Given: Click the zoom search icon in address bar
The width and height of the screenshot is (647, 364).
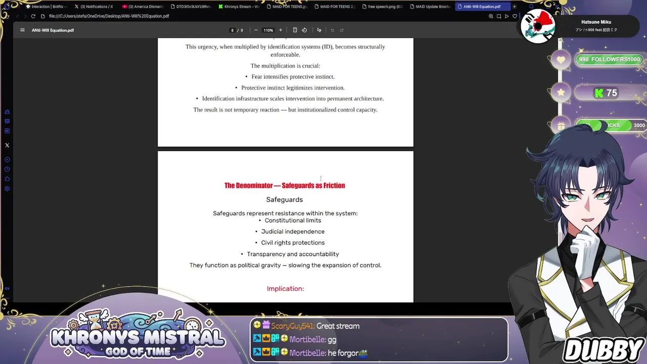Looking at the screenshot, I should click(491, 16).
